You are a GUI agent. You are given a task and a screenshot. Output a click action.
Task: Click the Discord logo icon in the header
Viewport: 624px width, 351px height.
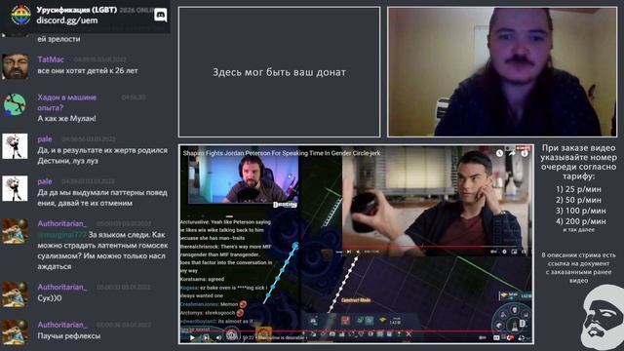pyautogui.click(x=160, y=16)
